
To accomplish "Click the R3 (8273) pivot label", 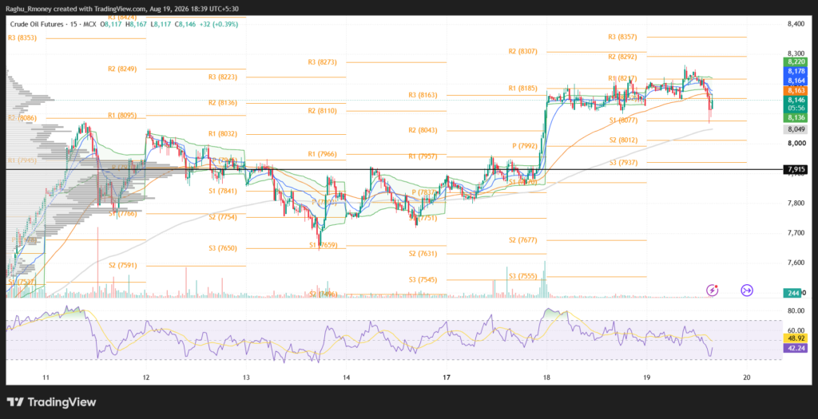I will (323, 62).
